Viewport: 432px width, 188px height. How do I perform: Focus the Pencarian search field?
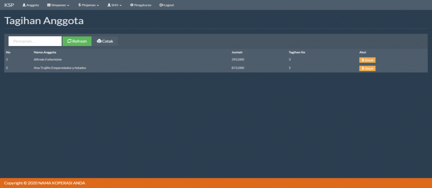pyautogui.click(x=35, y=41)
